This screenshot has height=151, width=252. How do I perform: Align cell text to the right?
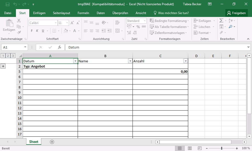click(97, 31)
